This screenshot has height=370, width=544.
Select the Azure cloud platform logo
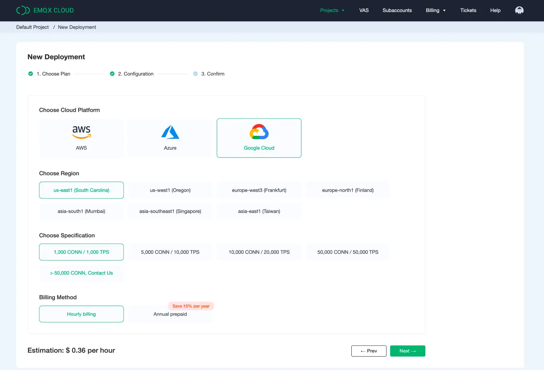170,132
